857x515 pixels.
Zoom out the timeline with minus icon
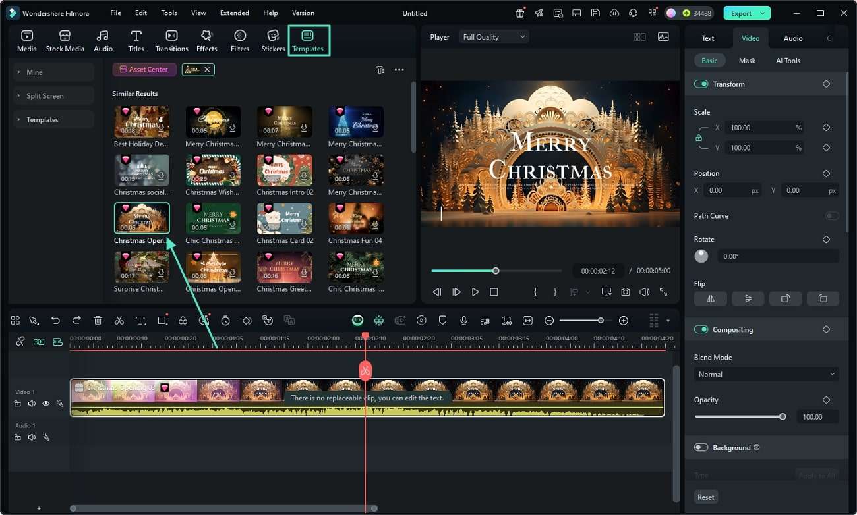[x=549, y=320]
